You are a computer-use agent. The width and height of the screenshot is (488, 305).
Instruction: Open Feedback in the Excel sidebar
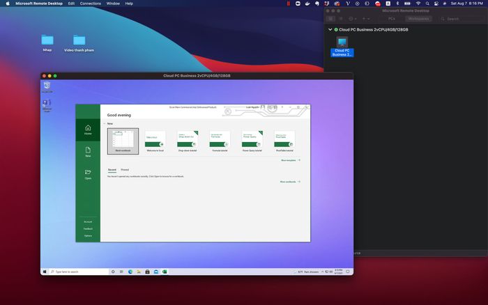[88, 229]
